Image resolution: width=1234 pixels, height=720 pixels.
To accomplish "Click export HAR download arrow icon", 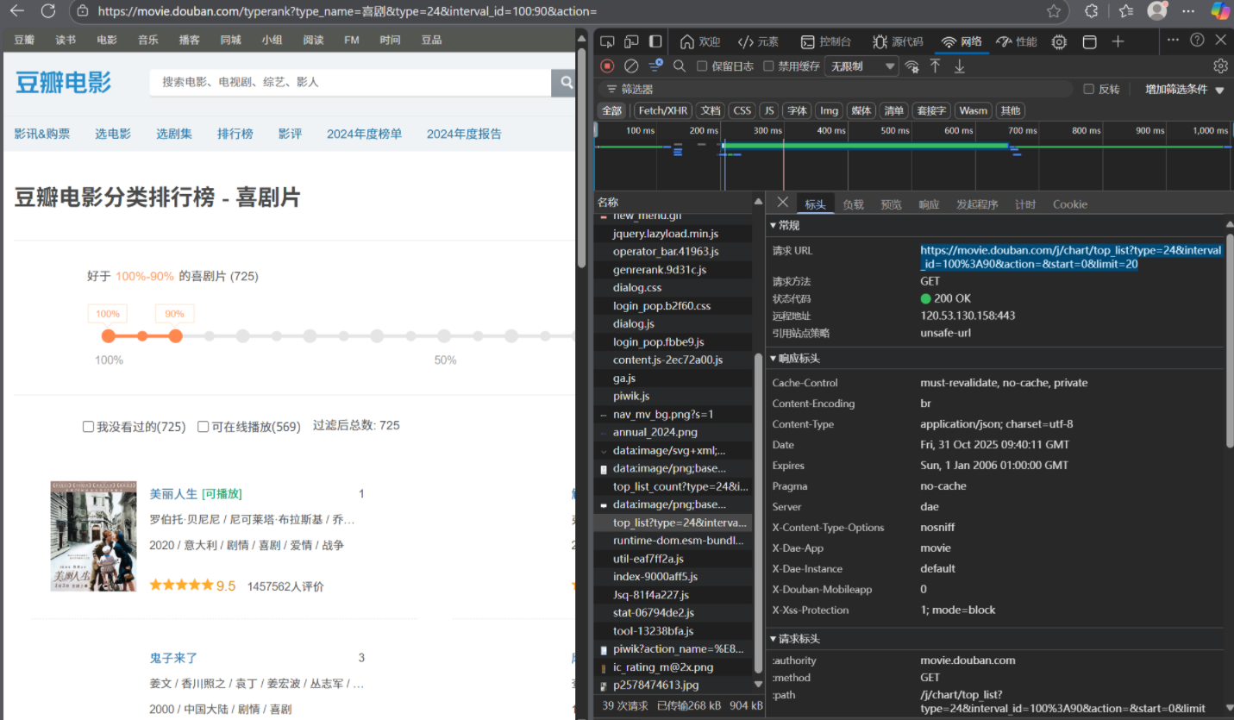I will [959, 66].
